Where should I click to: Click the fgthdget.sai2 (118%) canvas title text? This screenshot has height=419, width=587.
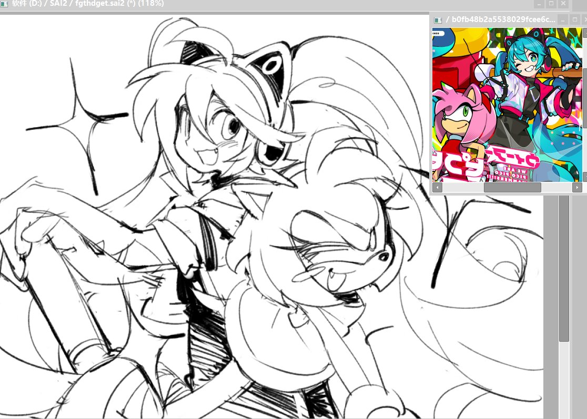pos(88,3)
